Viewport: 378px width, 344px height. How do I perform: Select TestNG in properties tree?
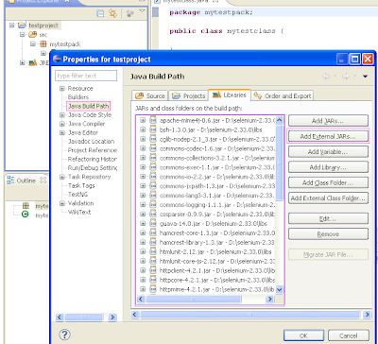click(78, 195)
